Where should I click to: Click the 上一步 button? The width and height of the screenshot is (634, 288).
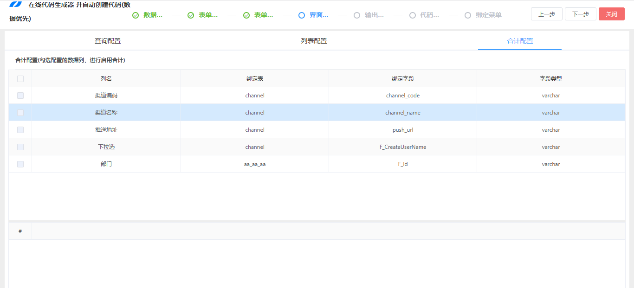coord(546,14)
